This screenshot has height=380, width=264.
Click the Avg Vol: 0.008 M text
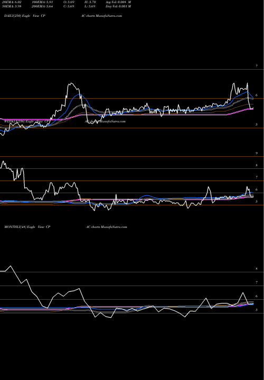coord(118,2)
